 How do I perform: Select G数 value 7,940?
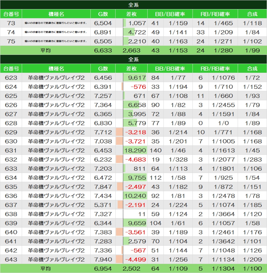103,260
